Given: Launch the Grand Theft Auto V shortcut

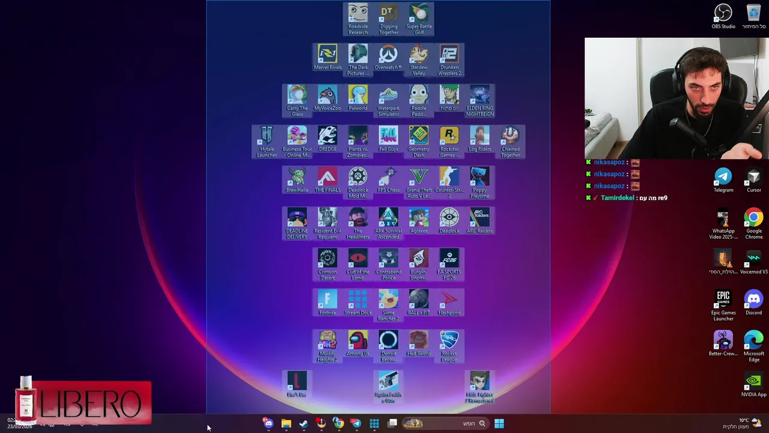Looking at the screenshot, I should point(419,183).
